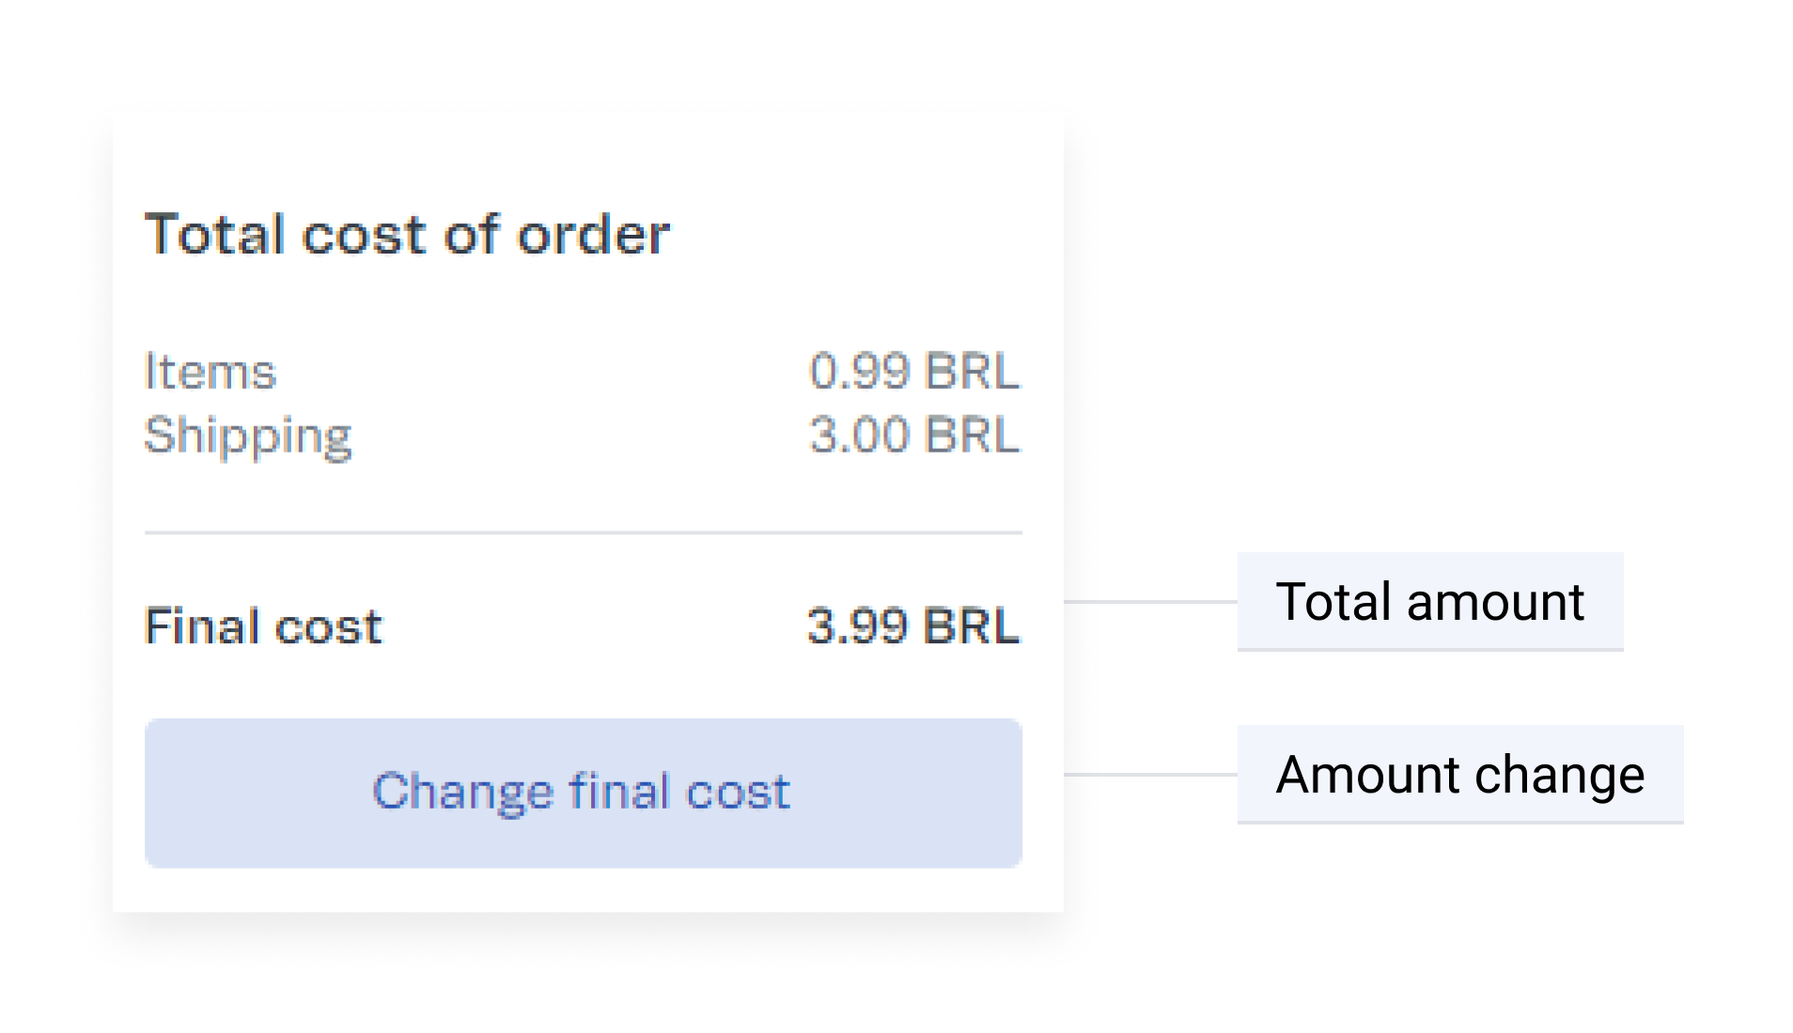Click the word 'order' in the heading
The width and height of the screenshot is (1793, 1033).
click(x=594, y=234)
